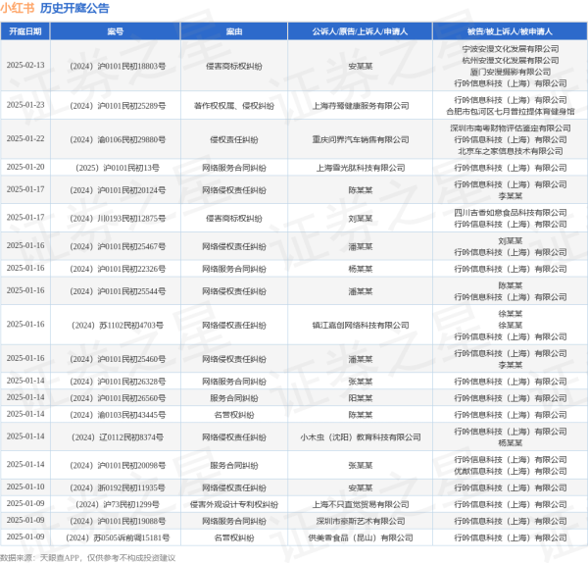
Task: Select case number 沪0101民初19088号
Action: pyautogui.click(x=118, y=521)
